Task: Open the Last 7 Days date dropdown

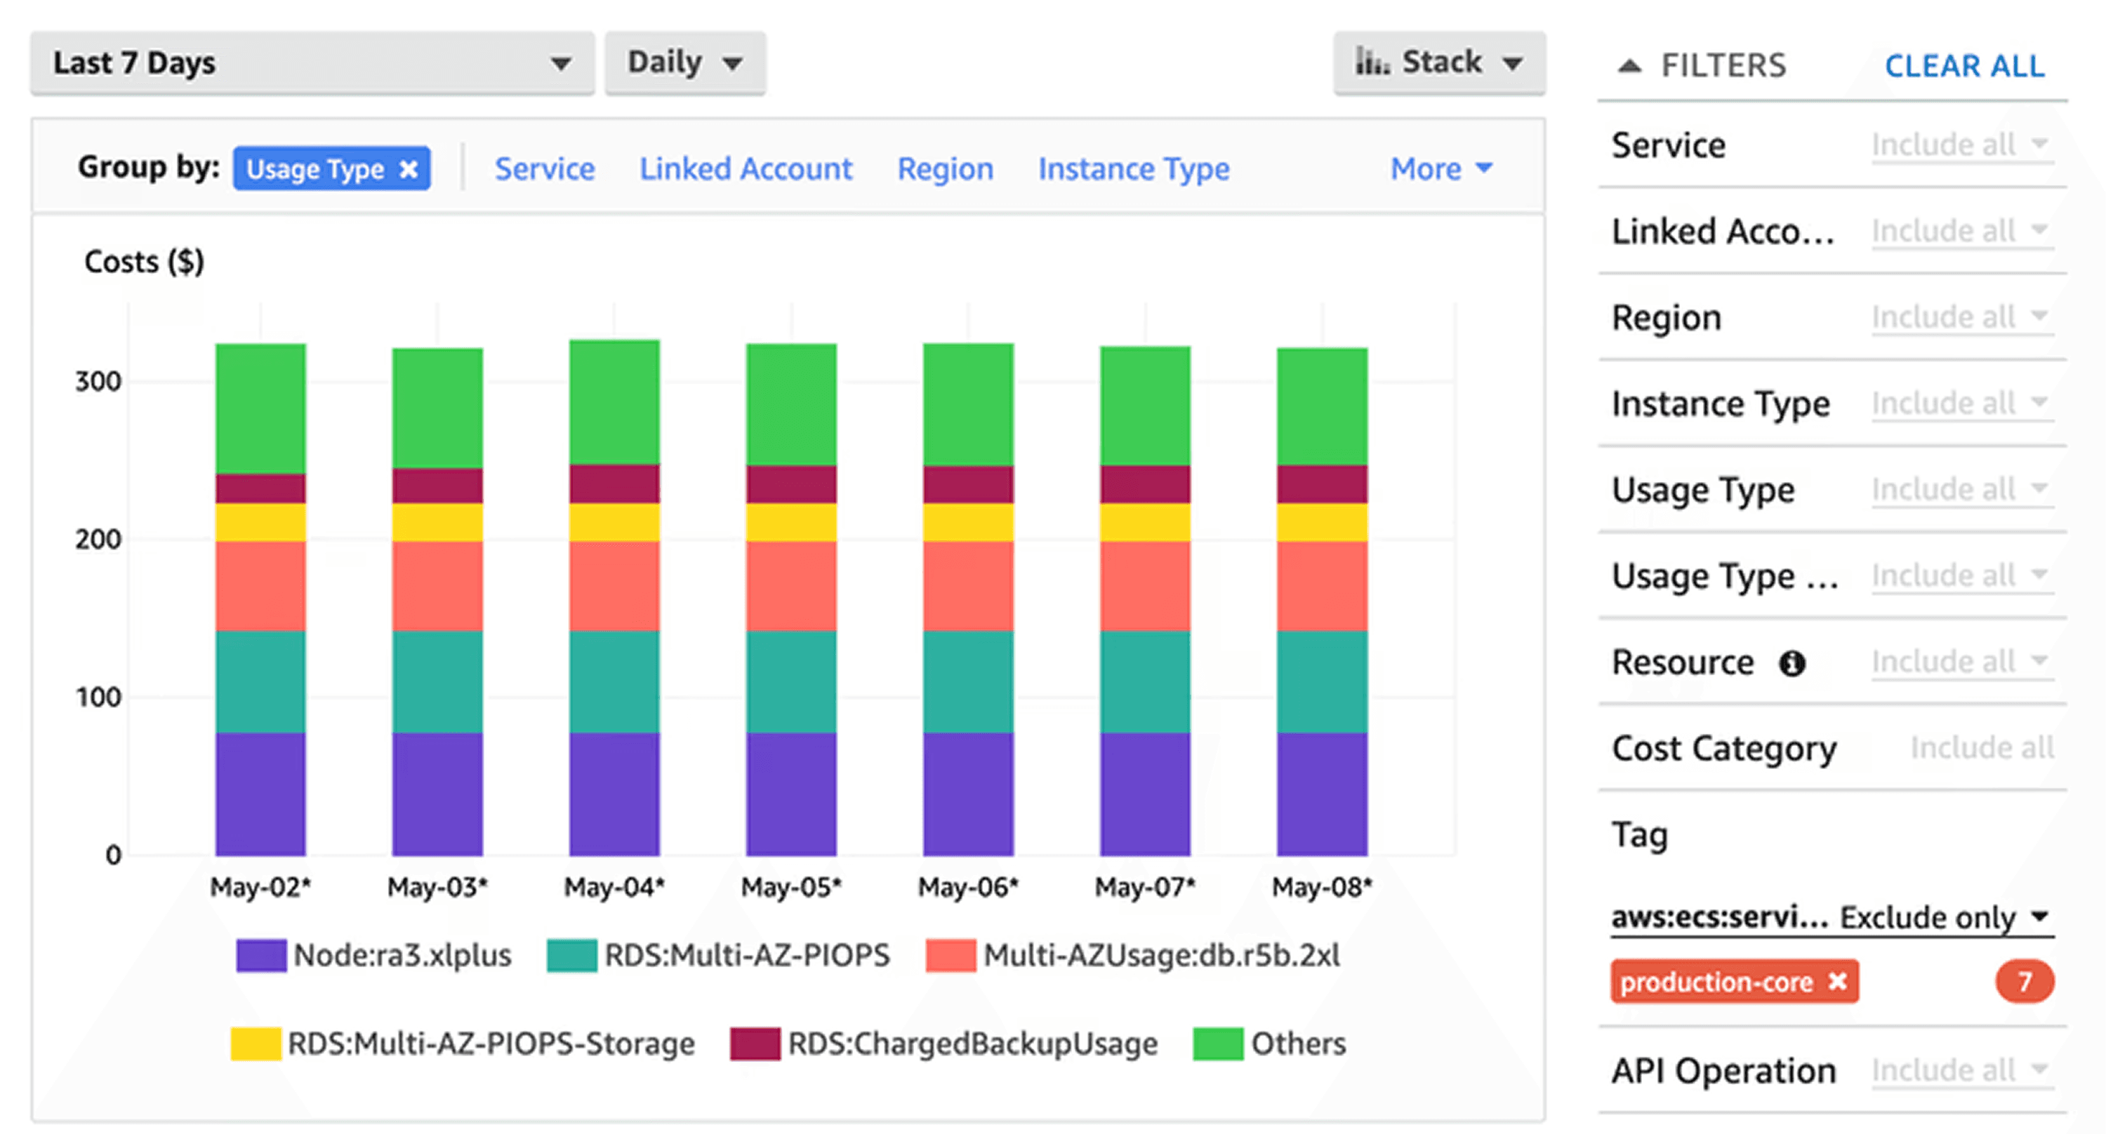Action: coord(312,63)
